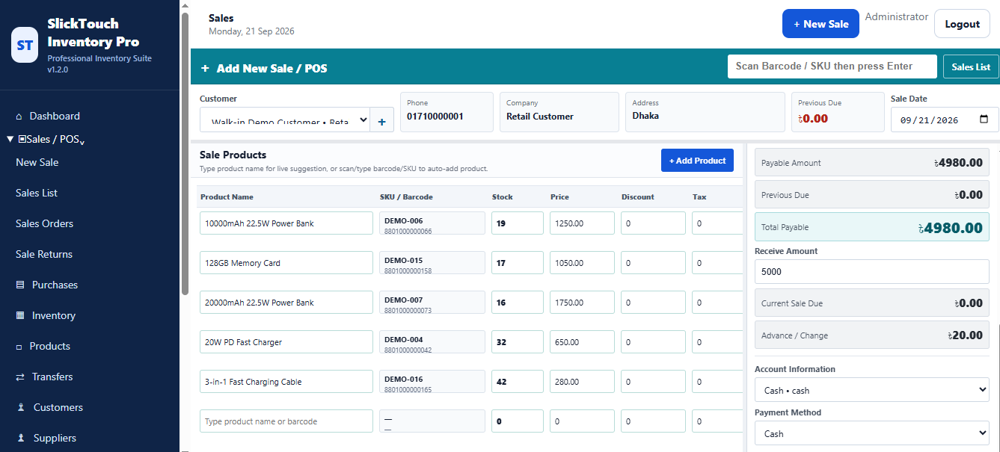Open the Products menu item
This screenshot has height=452, width=1000.
pos(50,347)
